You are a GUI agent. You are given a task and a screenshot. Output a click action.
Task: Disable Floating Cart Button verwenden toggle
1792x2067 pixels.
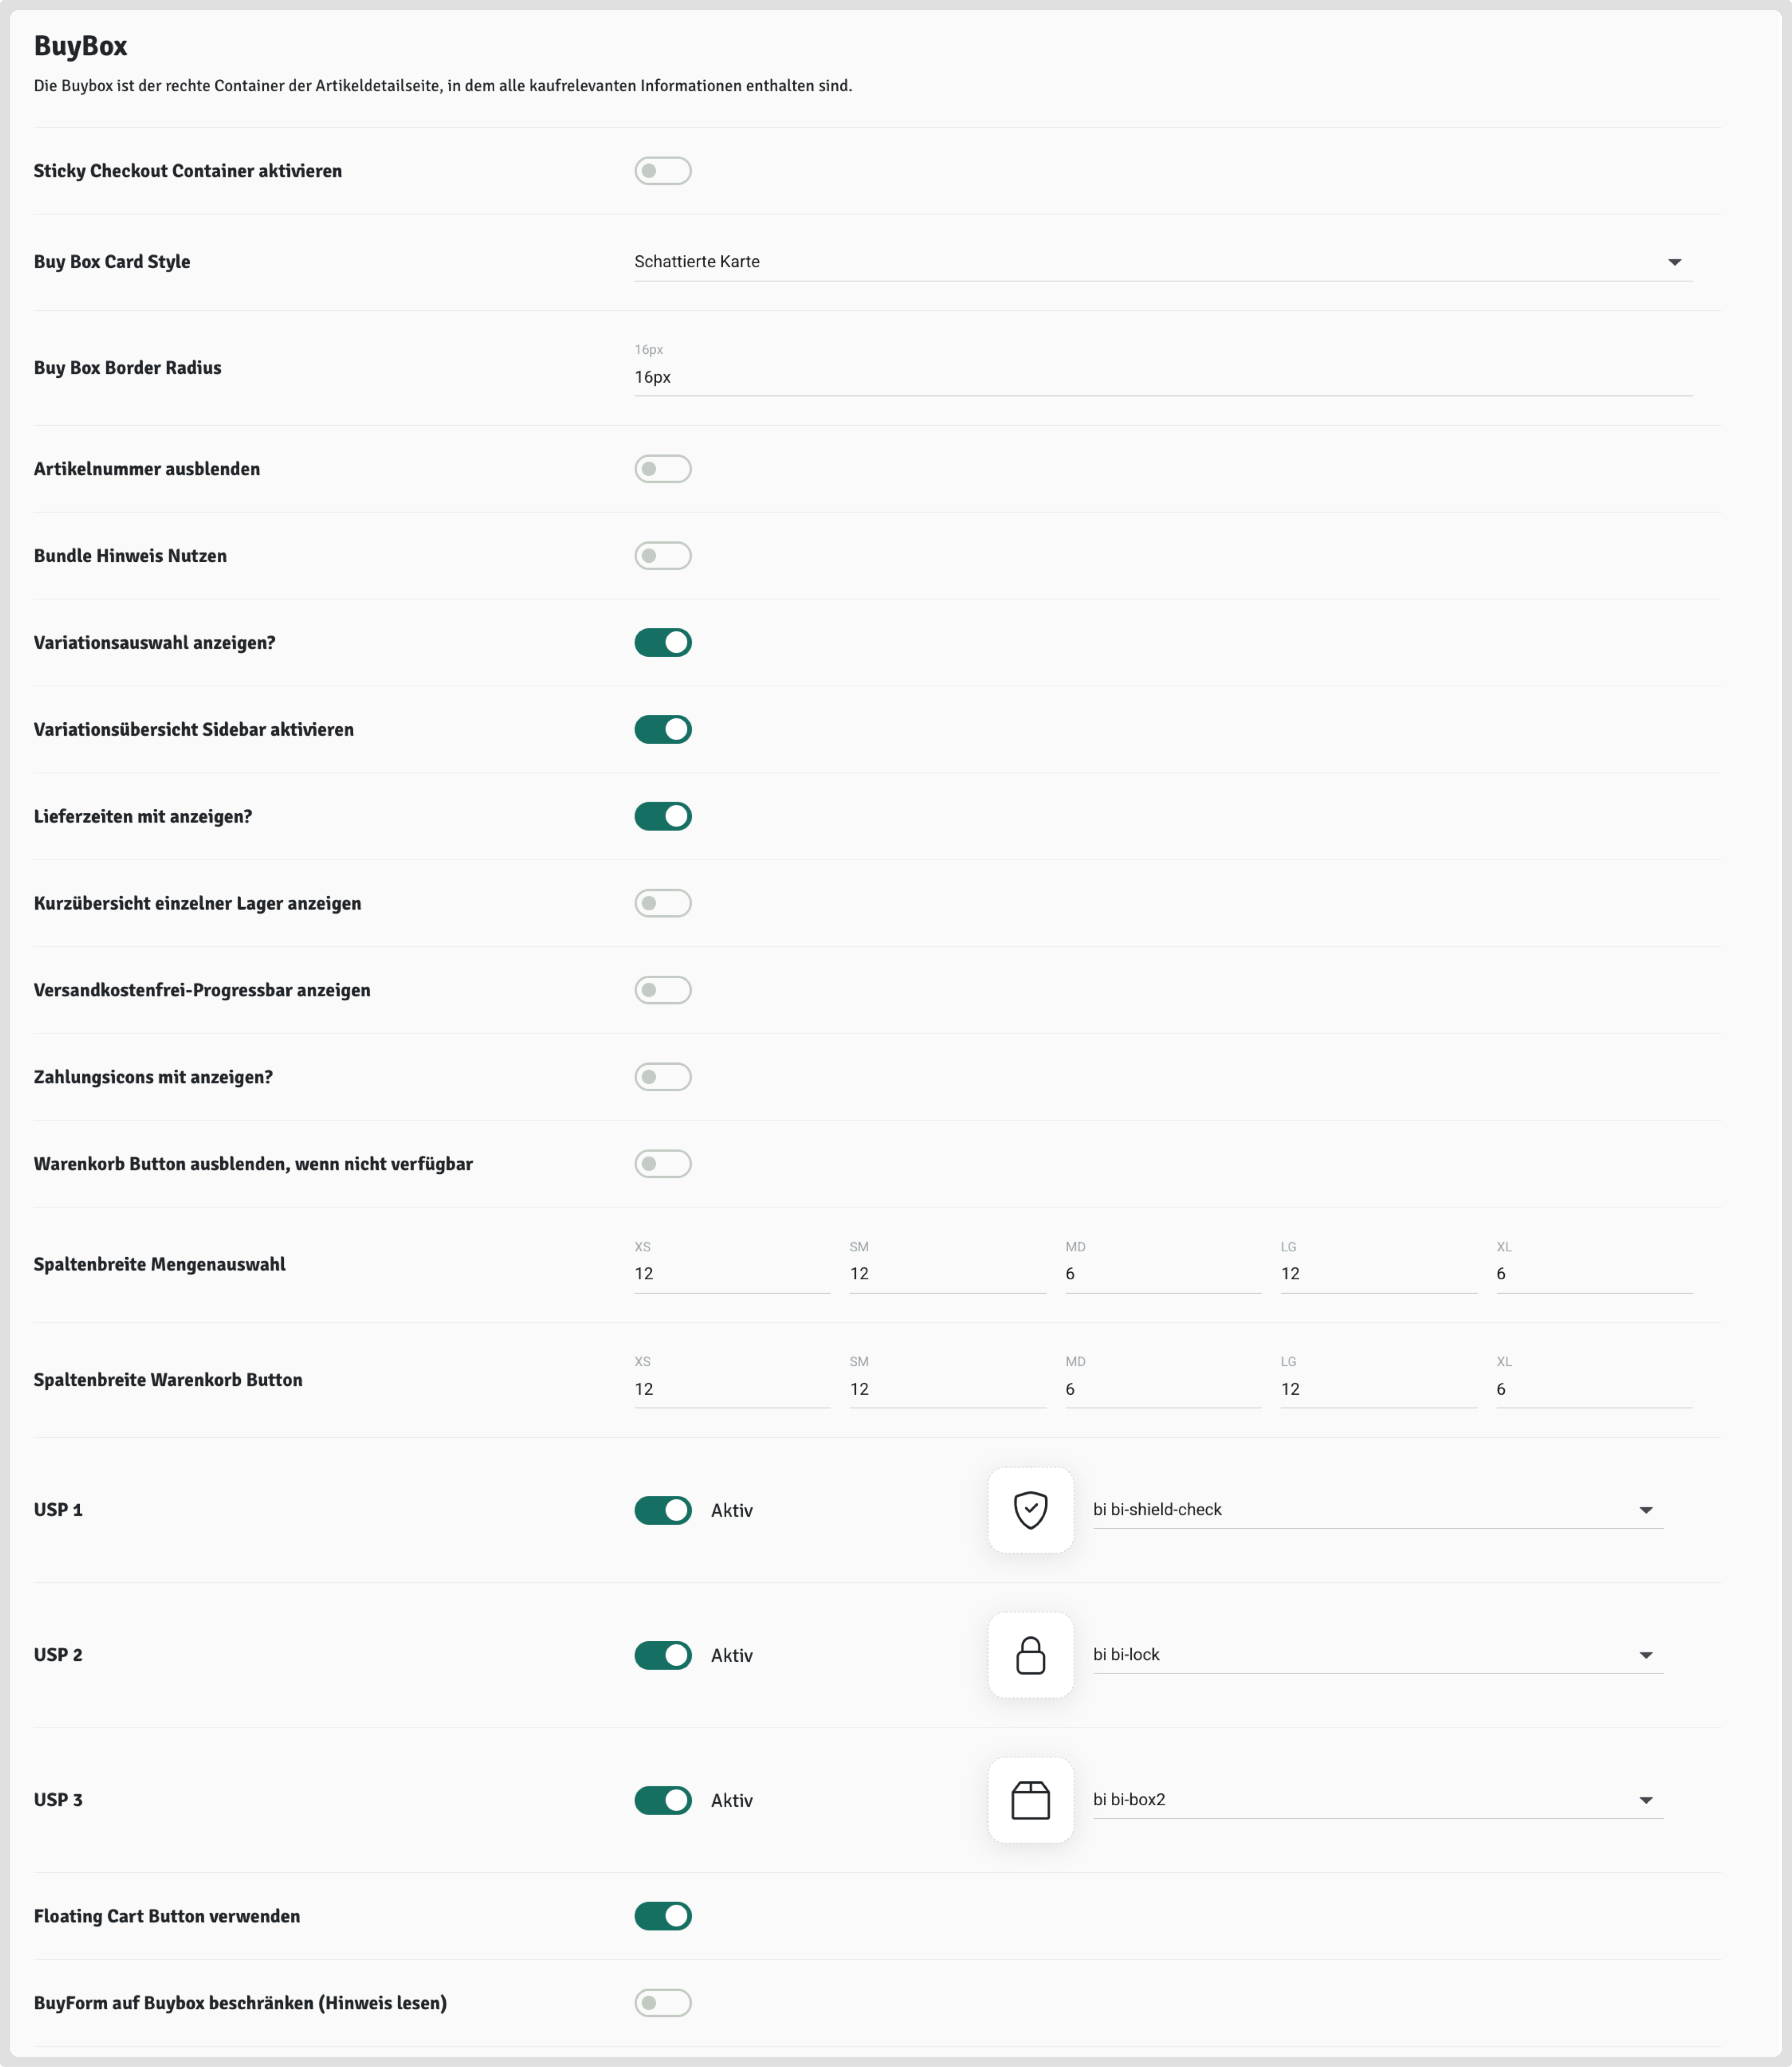[x=662, y=1916]
